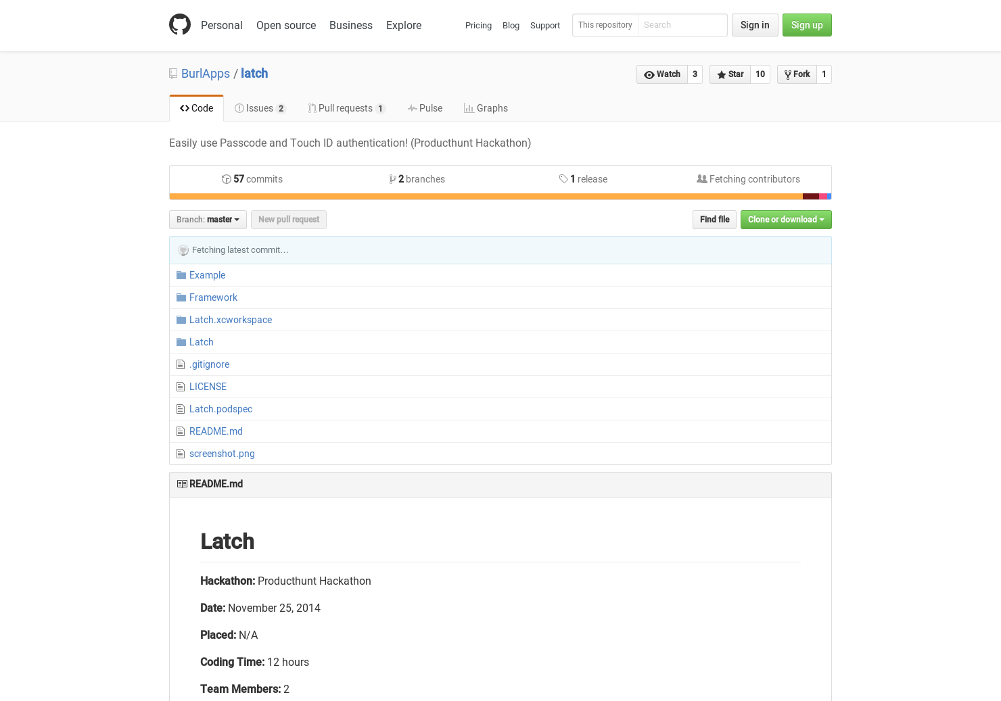This screenshot has height=701, width=1001.
Task: Open the latch repository name link
Action: pos(254,74)
